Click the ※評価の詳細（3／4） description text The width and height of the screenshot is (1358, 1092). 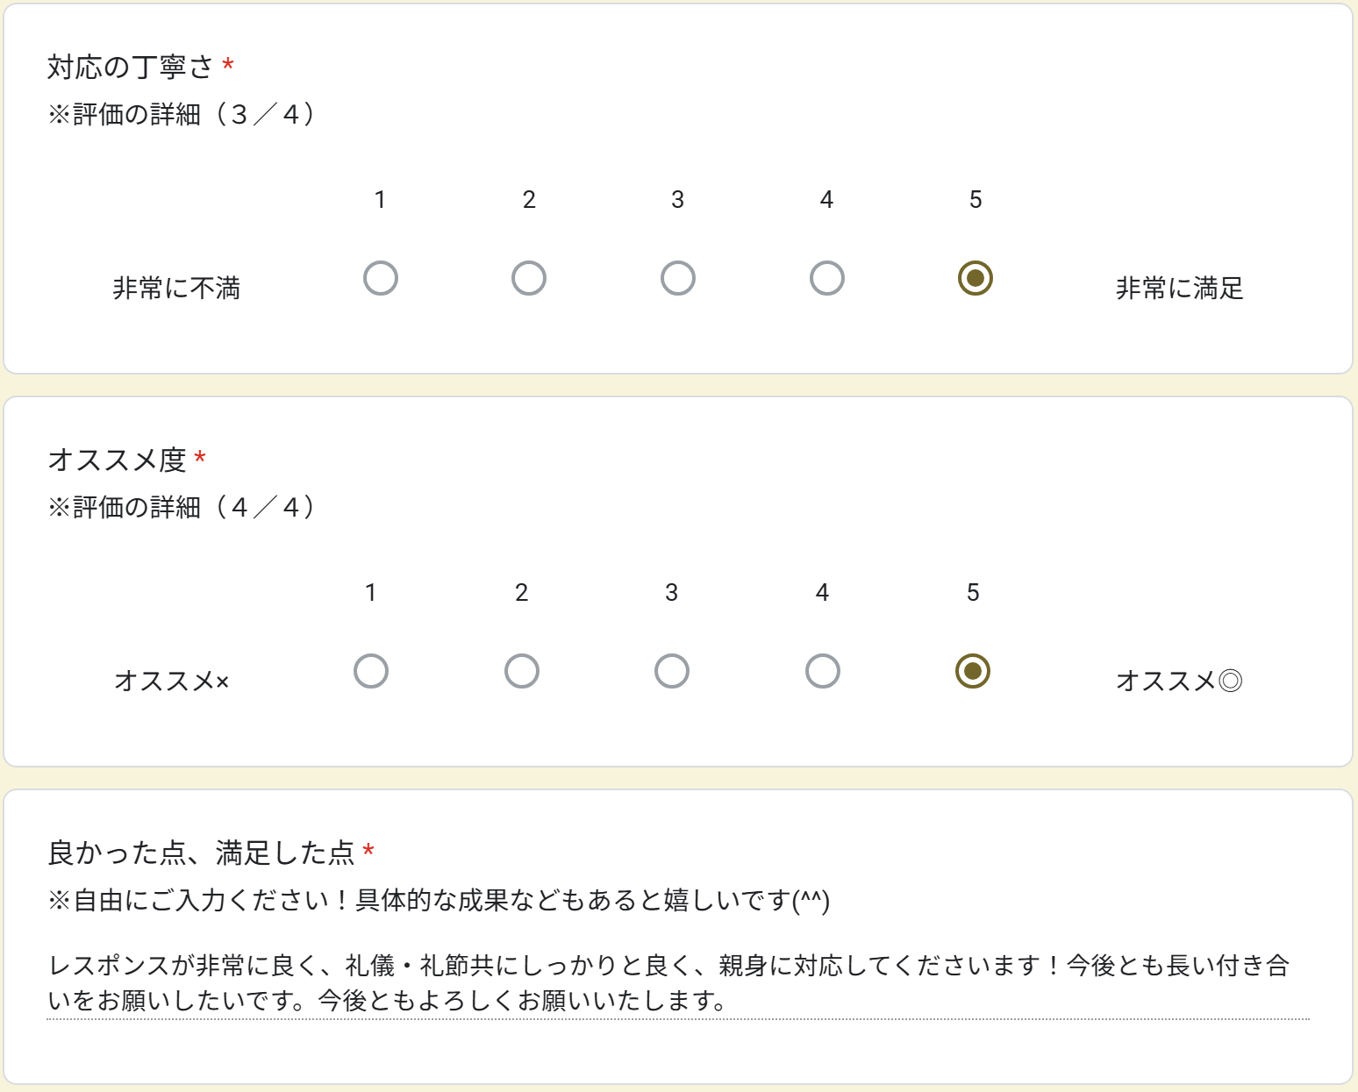tap(182, 114)
